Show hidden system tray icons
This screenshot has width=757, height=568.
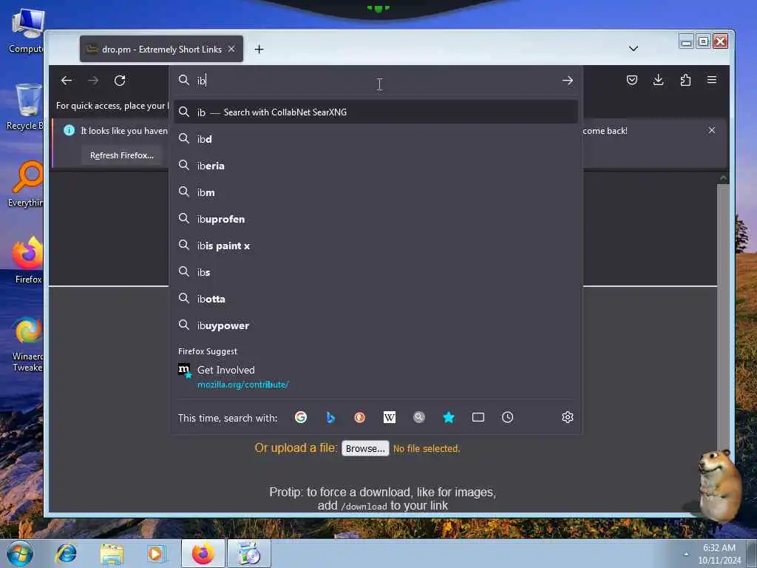[686, 554]
